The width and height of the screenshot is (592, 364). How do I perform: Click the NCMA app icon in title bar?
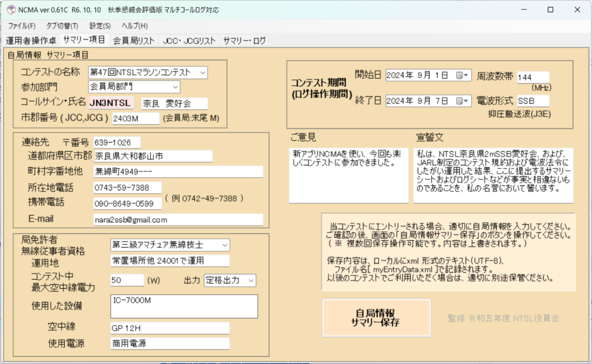click(x=10, y=9)
